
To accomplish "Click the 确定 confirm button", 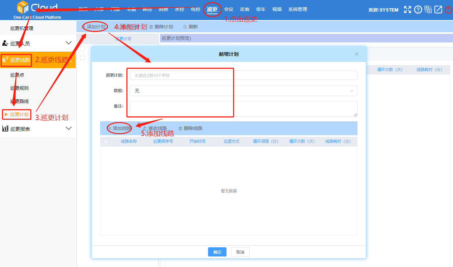I will [x=217, y=252].
